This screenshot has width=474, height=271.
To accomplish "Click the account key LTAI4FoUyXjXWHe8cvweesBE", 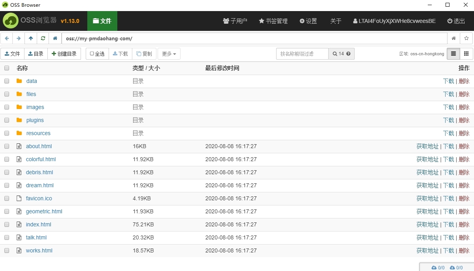I will [395, 21].
